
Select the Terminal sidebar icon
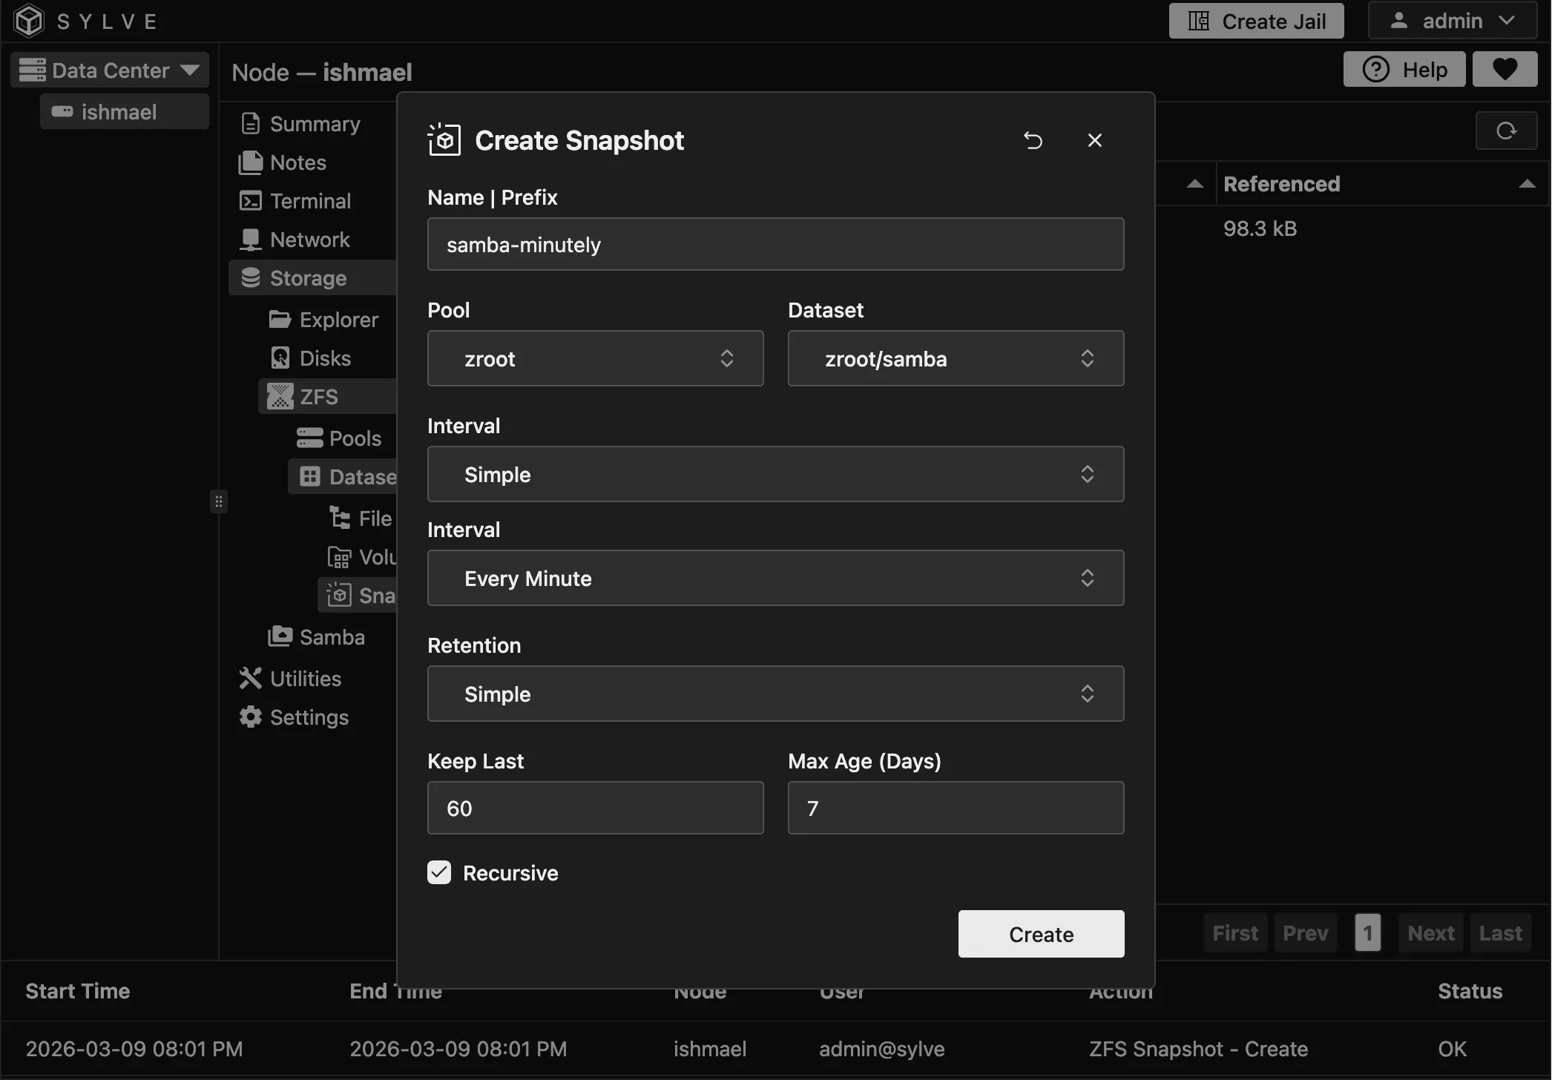(x=250, y=200)
